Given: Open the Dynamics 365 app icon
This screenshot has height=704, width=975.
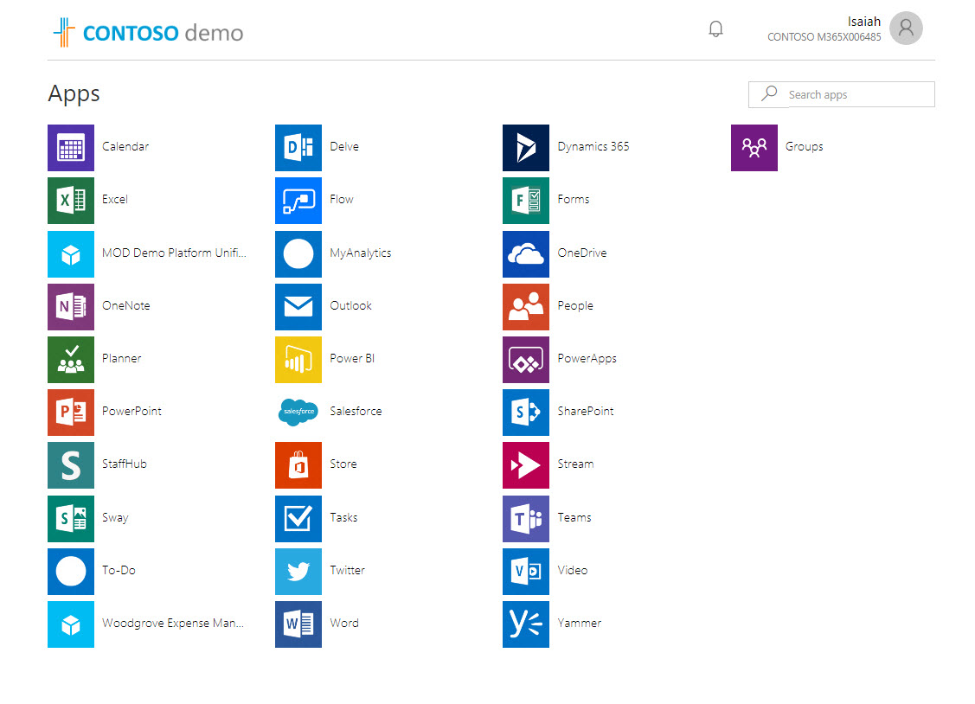Looking at the screenshot, I should (526, 148).
